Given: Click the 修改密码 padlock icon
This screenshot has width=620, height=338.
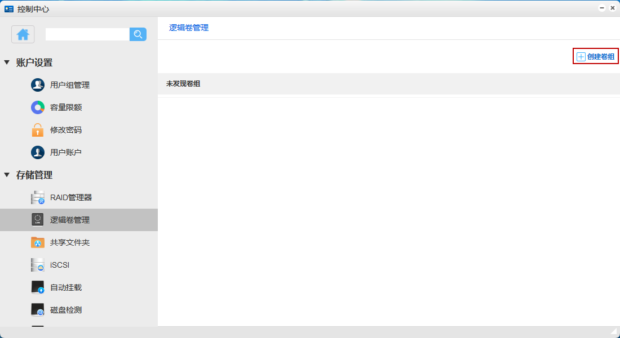Looking at the screenshot, I should [38, 130].
